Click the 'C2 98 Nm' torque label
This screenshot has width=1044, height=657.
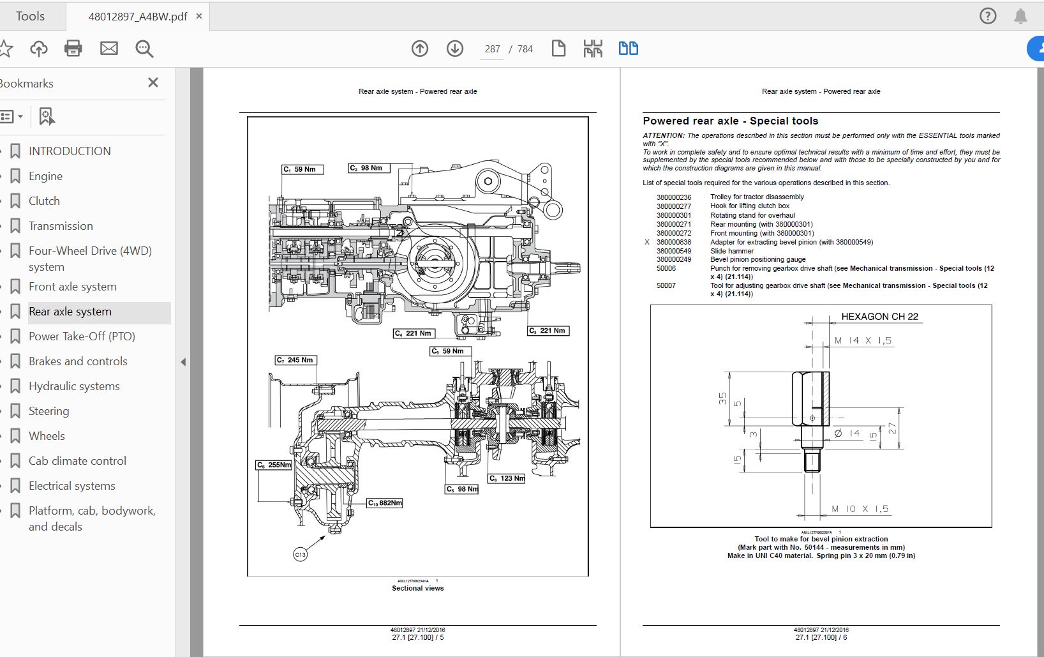[x=369, y=168]
